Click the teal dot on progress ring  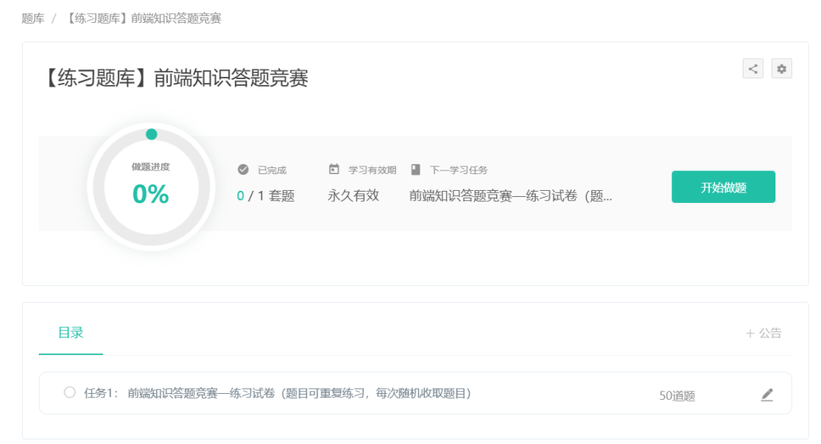click(151, 135)
